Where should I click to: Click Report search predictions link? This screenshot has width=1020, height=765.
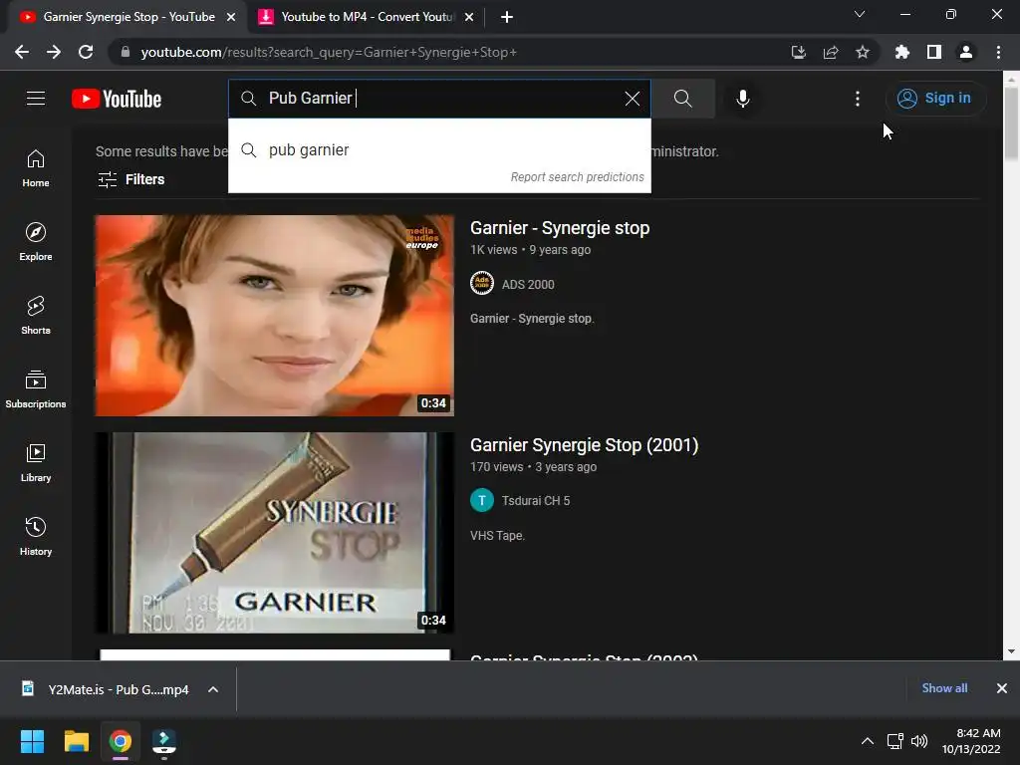tap(577, 177)
